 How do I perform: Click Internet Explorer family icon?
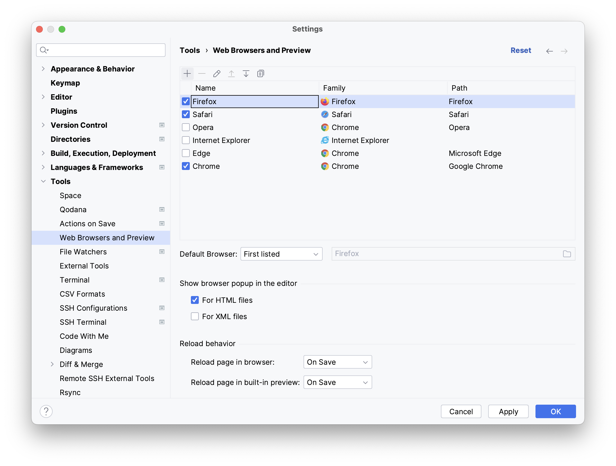(x=325, y=140)
